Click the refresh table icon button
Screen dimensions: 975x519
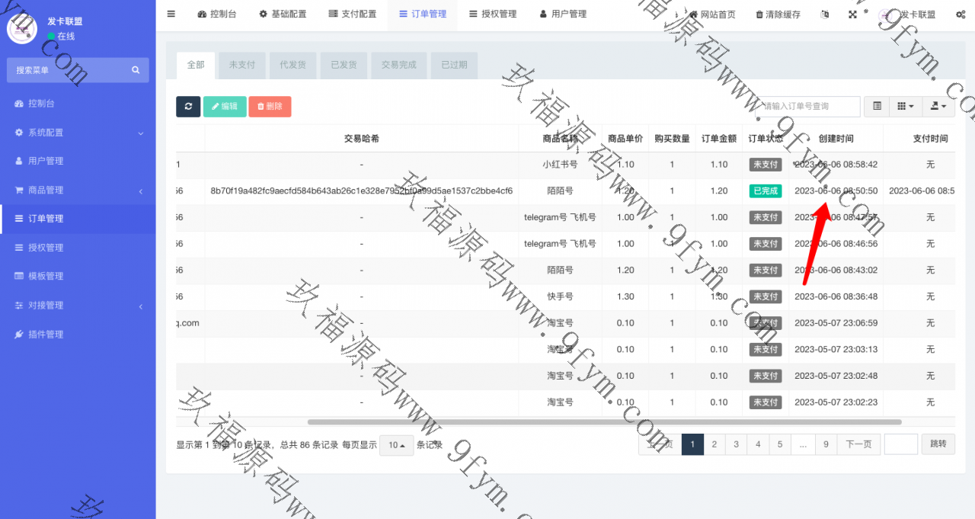pyautogui.click(x=188, y=107)
